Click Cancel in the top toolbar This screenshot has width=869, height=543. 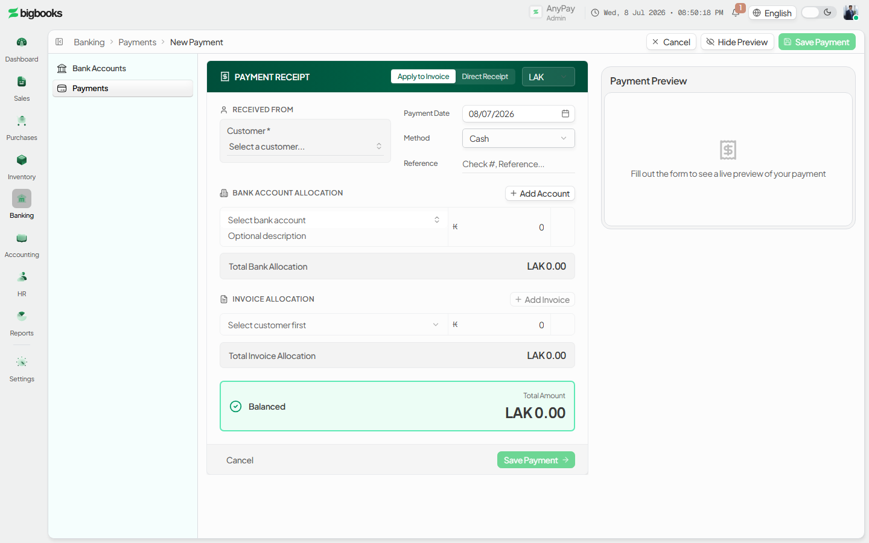point(671,42)
